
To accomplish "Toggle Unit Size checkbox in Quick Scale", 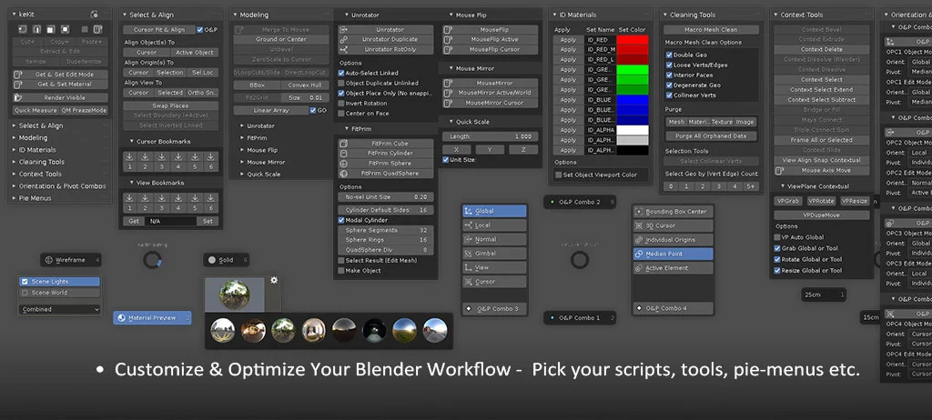I will pyautogui.click(x=446, y=160).
